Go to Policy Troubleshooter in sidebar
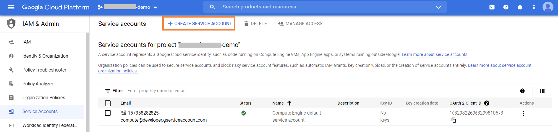This screenshot has width=558, height=132. pos(44,70)
